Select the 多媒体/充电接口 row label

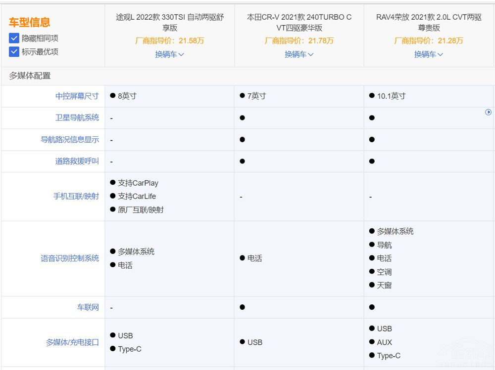tap(72, 342)
